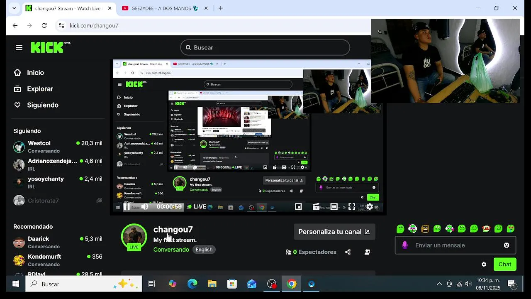The image size is (531, 299).
Task: Enter fullscreen mode in video player
Action: point(352,207)
